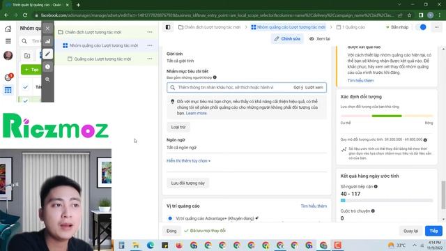Toggle the ad set on/off switch

coord(421,27)
